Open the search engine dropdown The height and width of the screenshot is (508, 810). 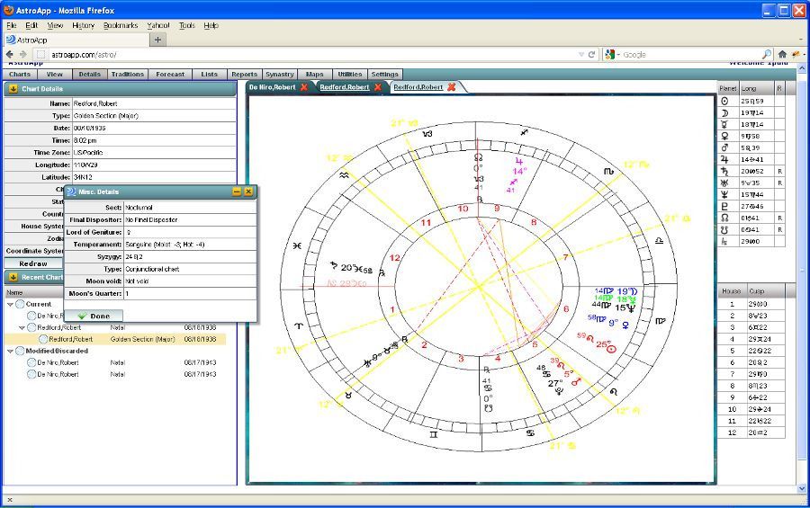(x=612, y=54)
